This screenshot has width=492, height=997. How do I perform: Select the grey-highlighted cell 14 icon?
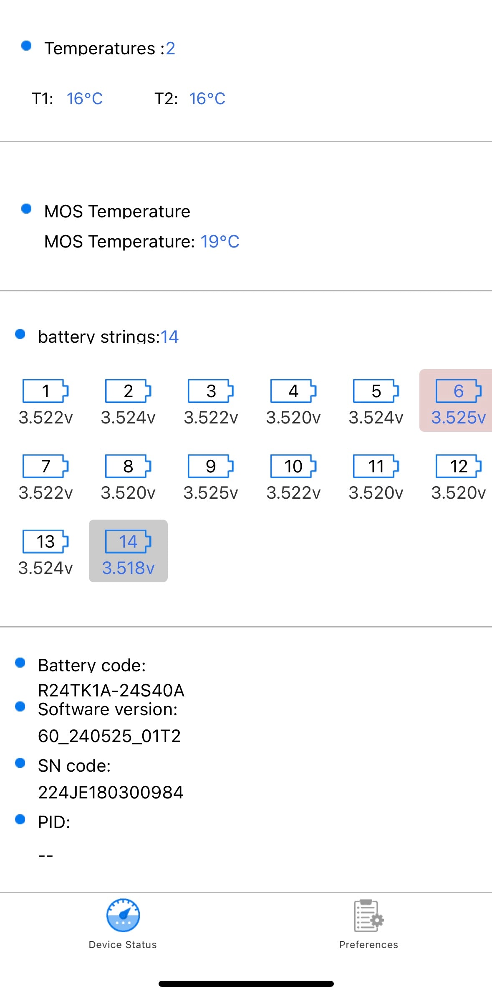pyautogui.click(x=128, y=542)
